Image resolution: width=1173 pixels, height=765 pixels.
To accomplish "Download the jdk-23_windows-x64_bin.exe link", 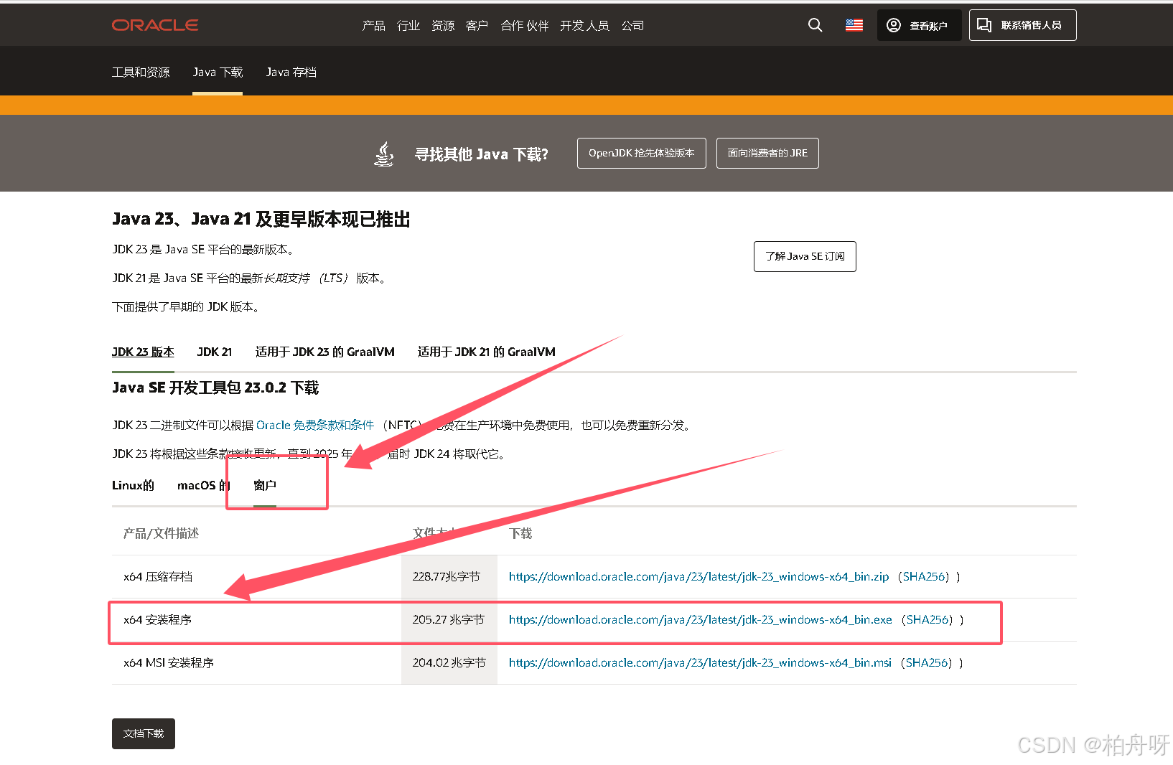I will tap(701, 619).
